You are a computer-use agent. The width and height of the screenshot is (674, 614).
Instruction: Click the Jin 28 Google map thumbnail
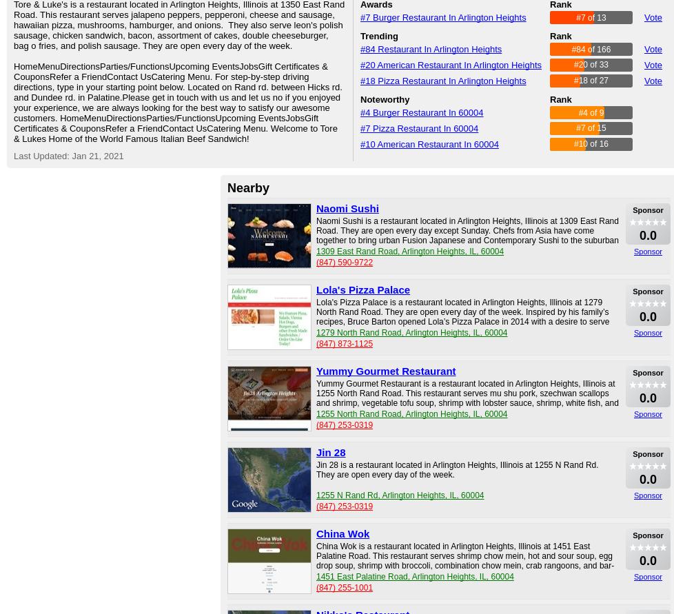[269, 480]
